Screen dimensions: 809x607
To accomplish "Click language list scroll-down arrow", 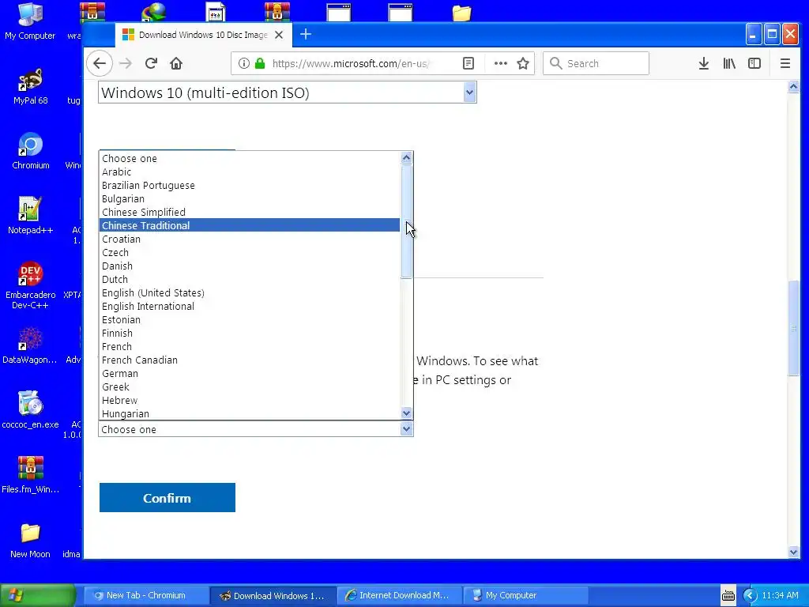I will click(407, 413).
